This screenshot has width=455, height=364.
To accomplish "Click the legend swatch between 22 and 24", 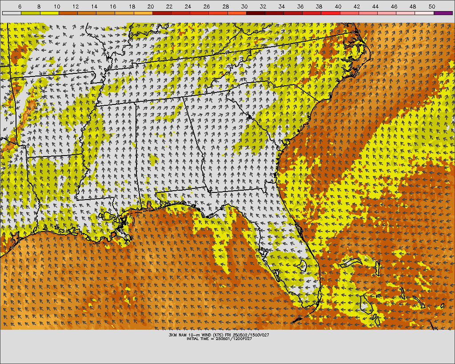I will pos(180,13).
